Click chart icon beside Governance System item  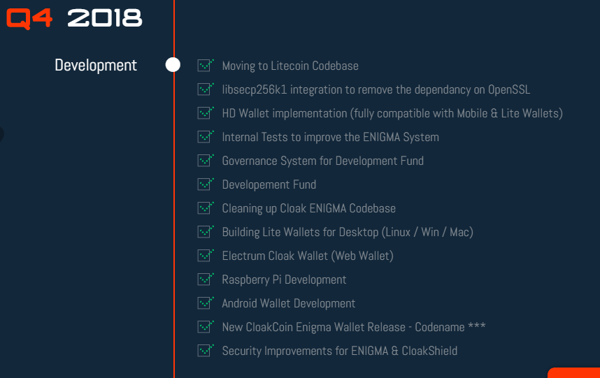pos(205,160)
